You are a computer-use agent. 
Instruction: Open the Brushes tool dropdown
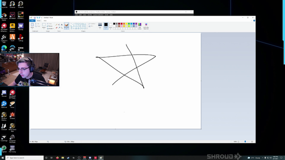coord(66,28)
